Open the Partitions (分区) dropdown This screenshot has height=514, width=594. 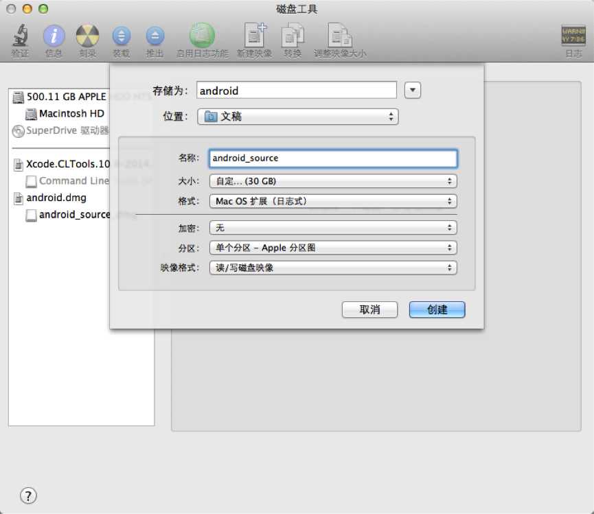point(333,248)
